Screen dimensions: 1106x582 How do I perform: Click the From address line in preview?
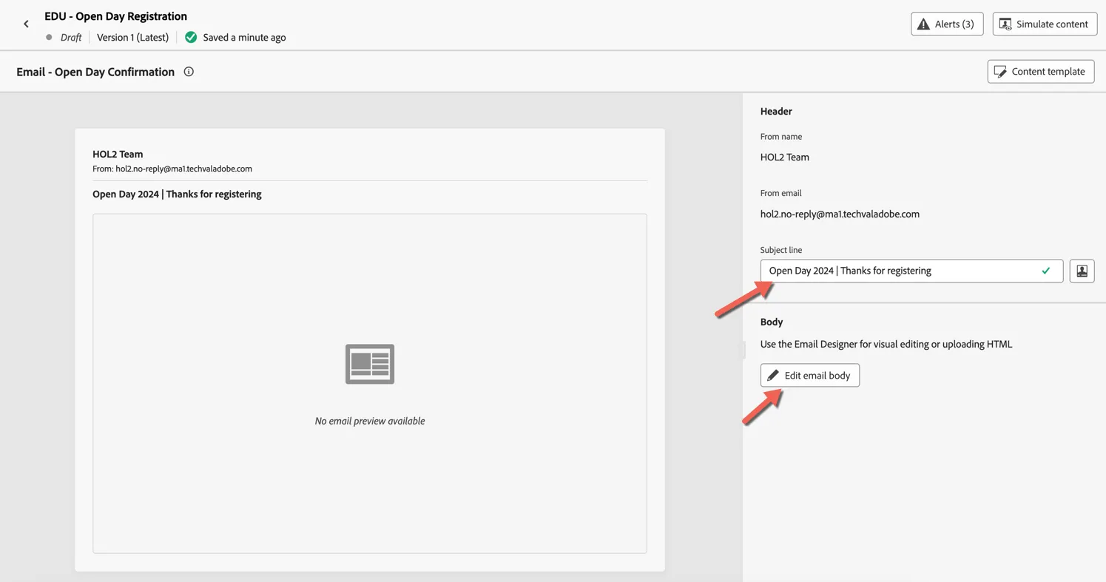[x=172, y=169]
